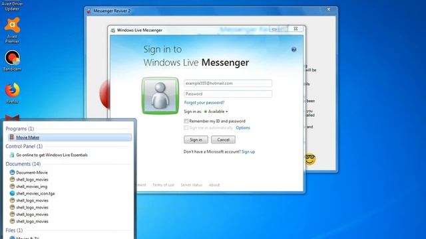Click the sunglasses smiley in Messenger Reviver
This screenshot has width=426, height=239.
pos(310,159)
